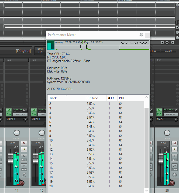Toggle FX bypass power on track 20

pos(159,110)
